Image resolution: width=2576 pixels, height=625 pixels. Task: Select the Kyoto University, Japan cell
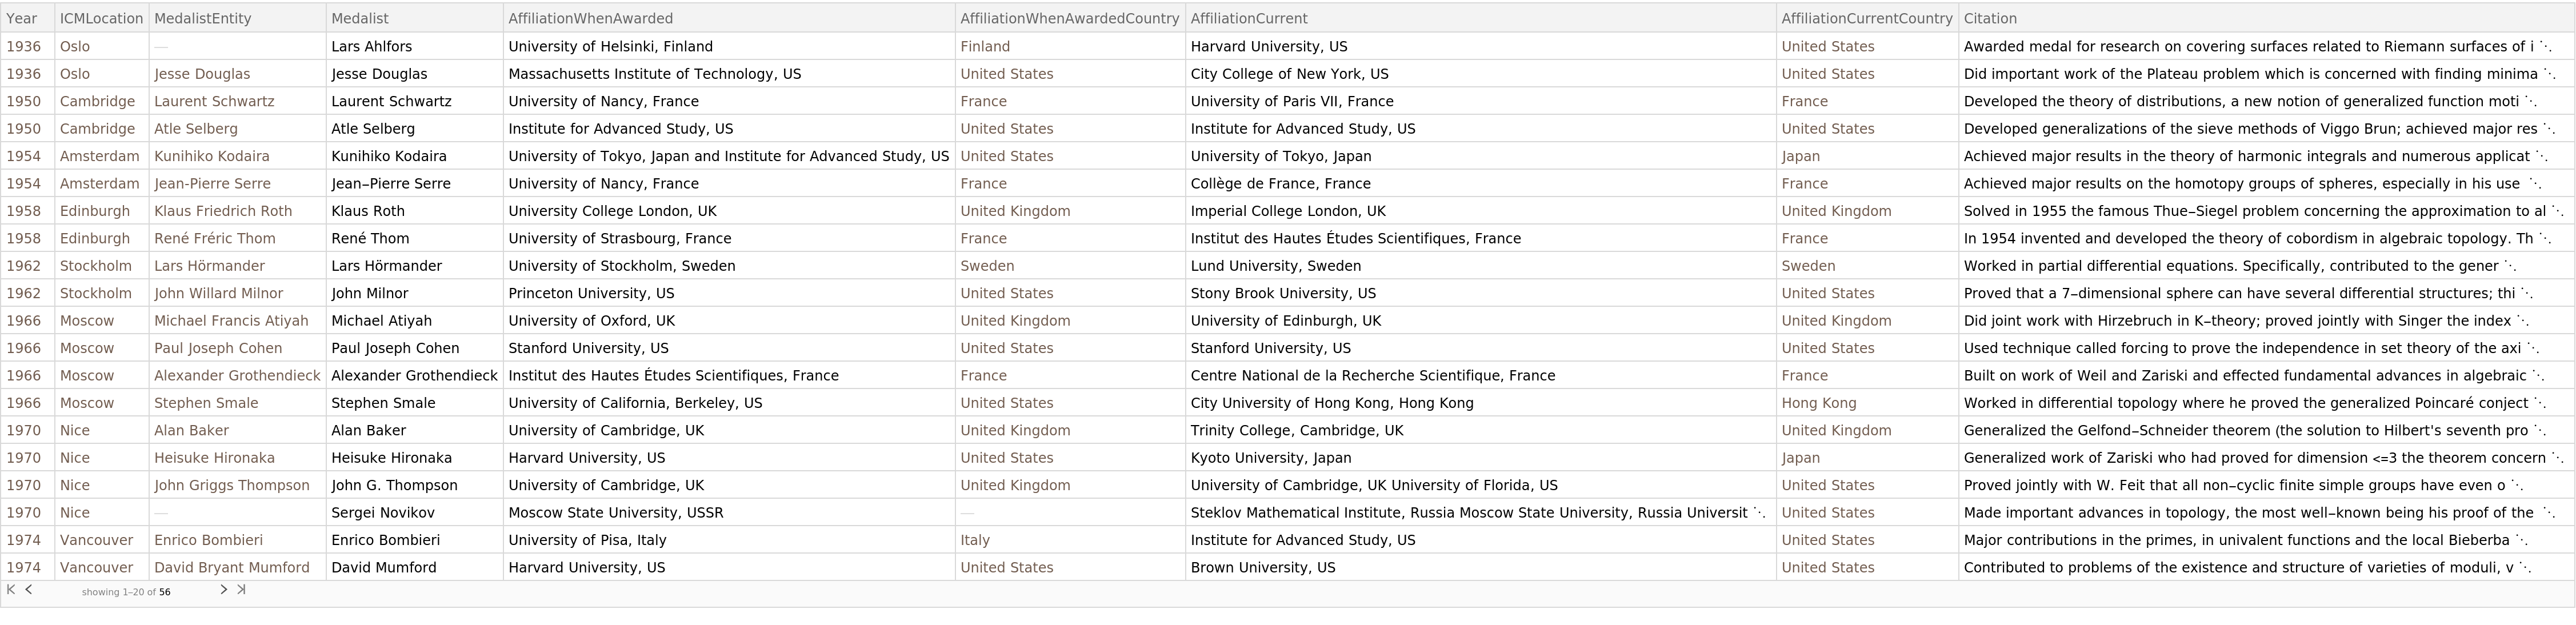pyautogui.click(x=1270, y=458)
